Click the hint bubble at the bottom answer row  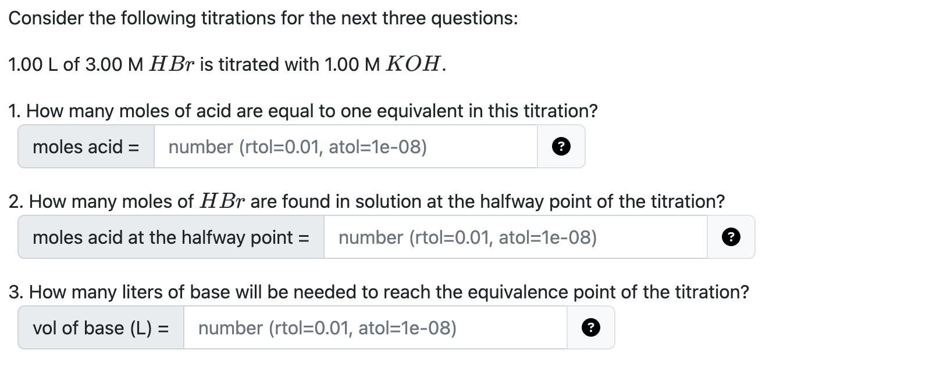(x=590, y=328)
